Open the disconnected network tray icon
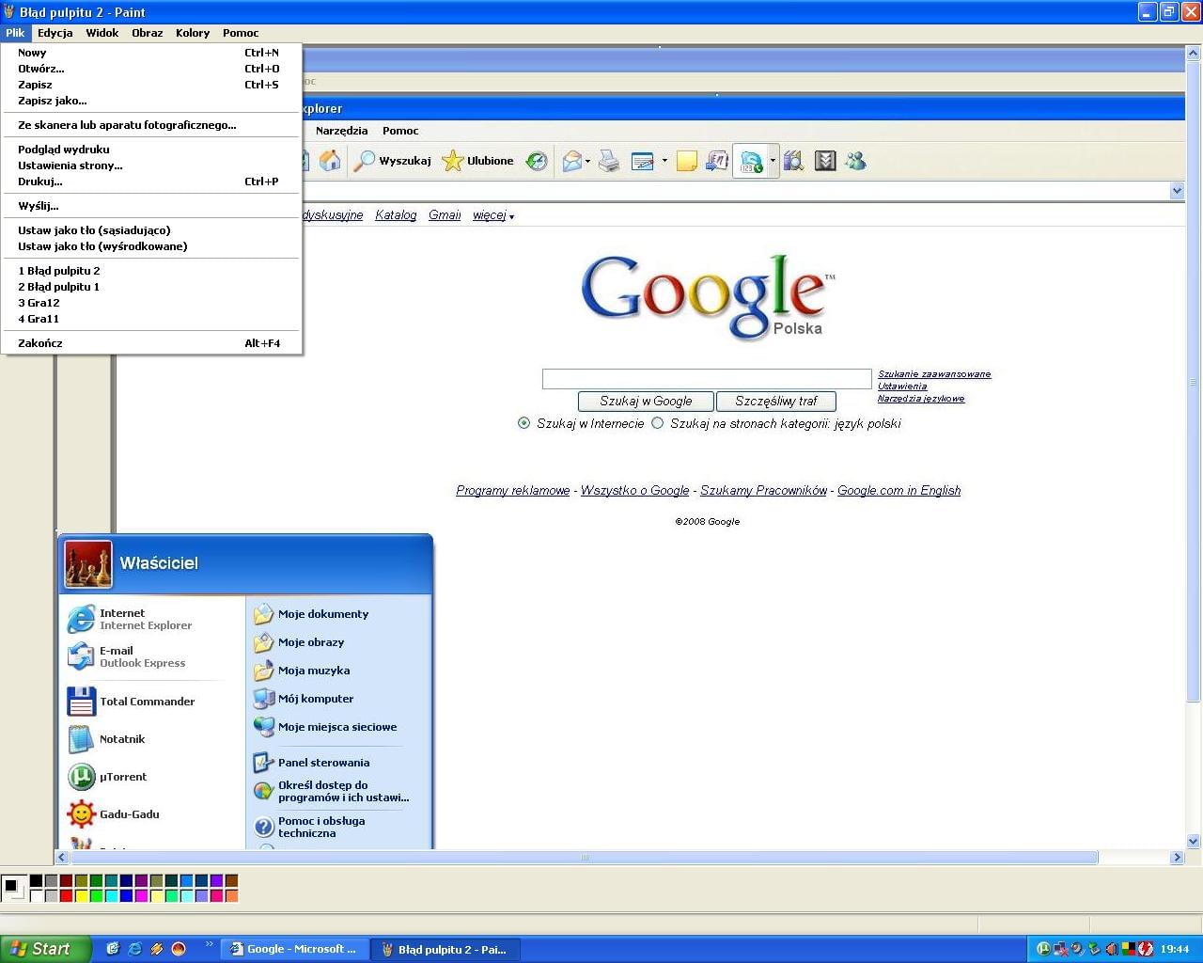 point(1060,949)
